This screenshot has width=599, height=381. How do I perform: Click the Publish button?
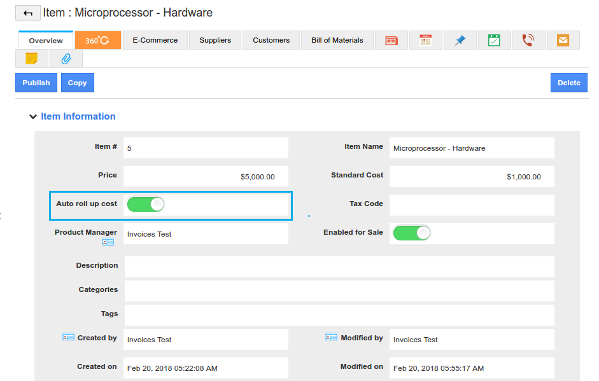(36, 83)
